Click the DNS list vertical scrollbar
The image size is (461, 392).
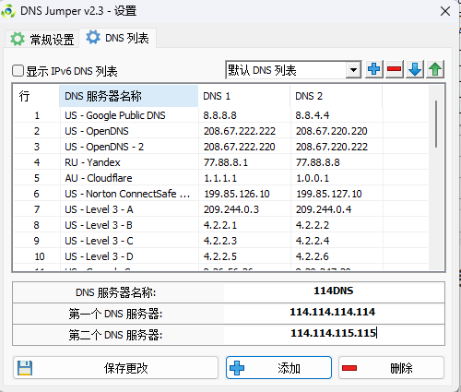point(436,124)
